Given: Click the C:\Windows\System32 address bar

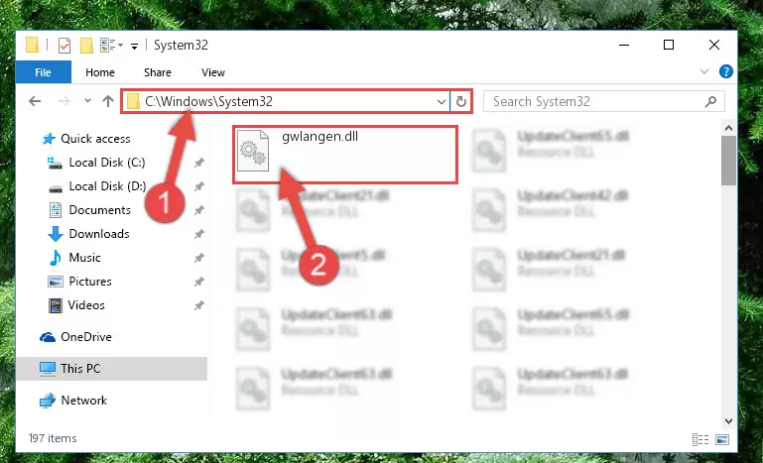Looking at the screenshot, I should pyautogui.click(x=285, y=102).
